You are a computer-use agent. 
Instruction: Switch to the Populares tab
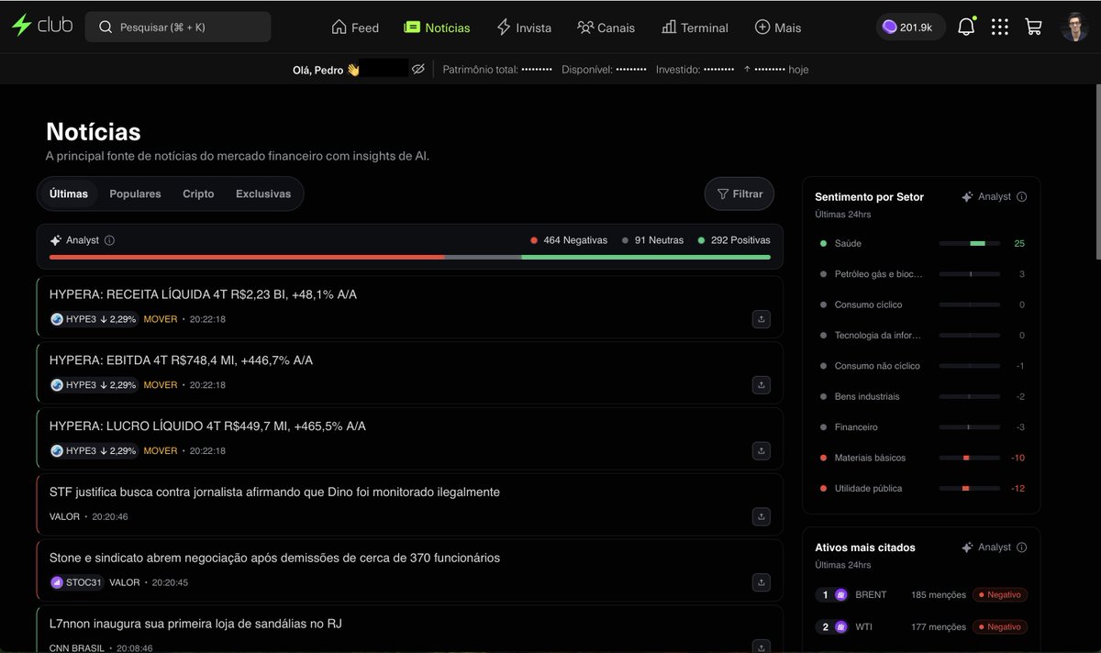(x=135, y=194)
